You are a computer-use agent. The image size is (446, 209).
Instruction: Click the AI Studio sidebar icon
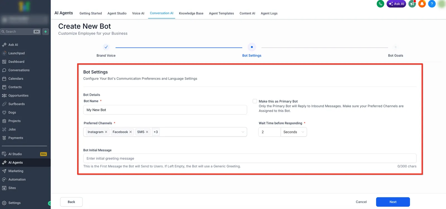click(4, 154)
